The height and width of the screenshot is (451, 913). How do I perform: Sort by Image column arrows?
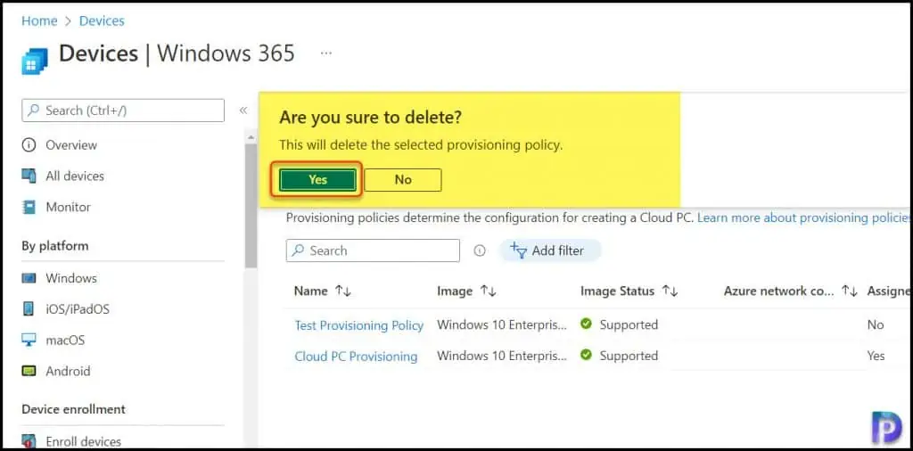tap(488, 291)
